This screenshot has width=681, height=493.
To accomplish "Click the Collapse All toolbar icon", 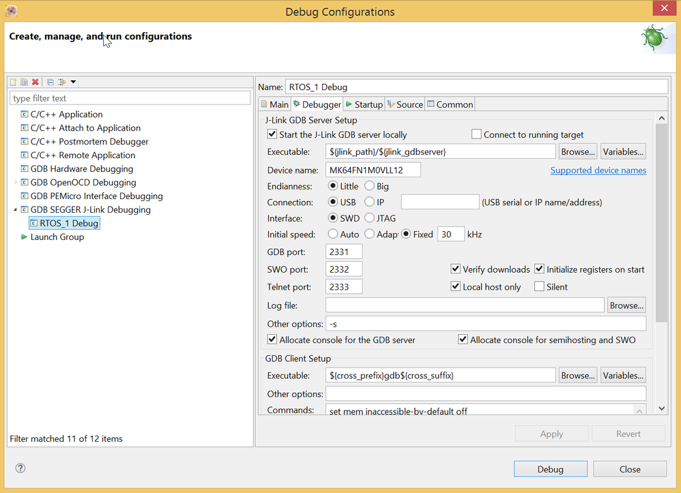I will coord(50,82).
